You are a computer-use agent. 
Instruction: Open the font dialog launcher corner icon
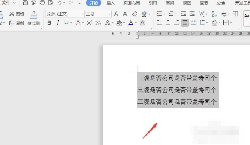(151, 29)
